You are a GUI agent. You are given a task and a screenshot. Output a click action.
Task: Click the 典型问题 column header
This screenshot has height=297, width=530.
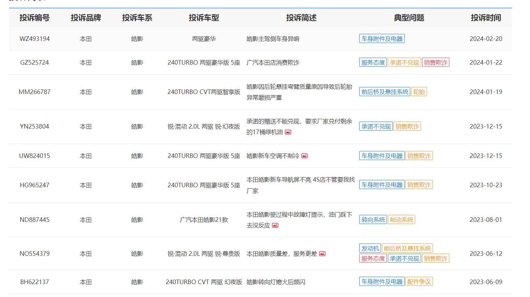point(409,18)
